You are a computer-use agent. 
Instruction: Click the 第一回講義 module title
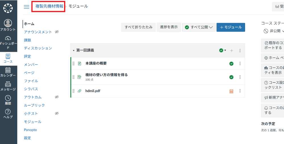[85, 50]
